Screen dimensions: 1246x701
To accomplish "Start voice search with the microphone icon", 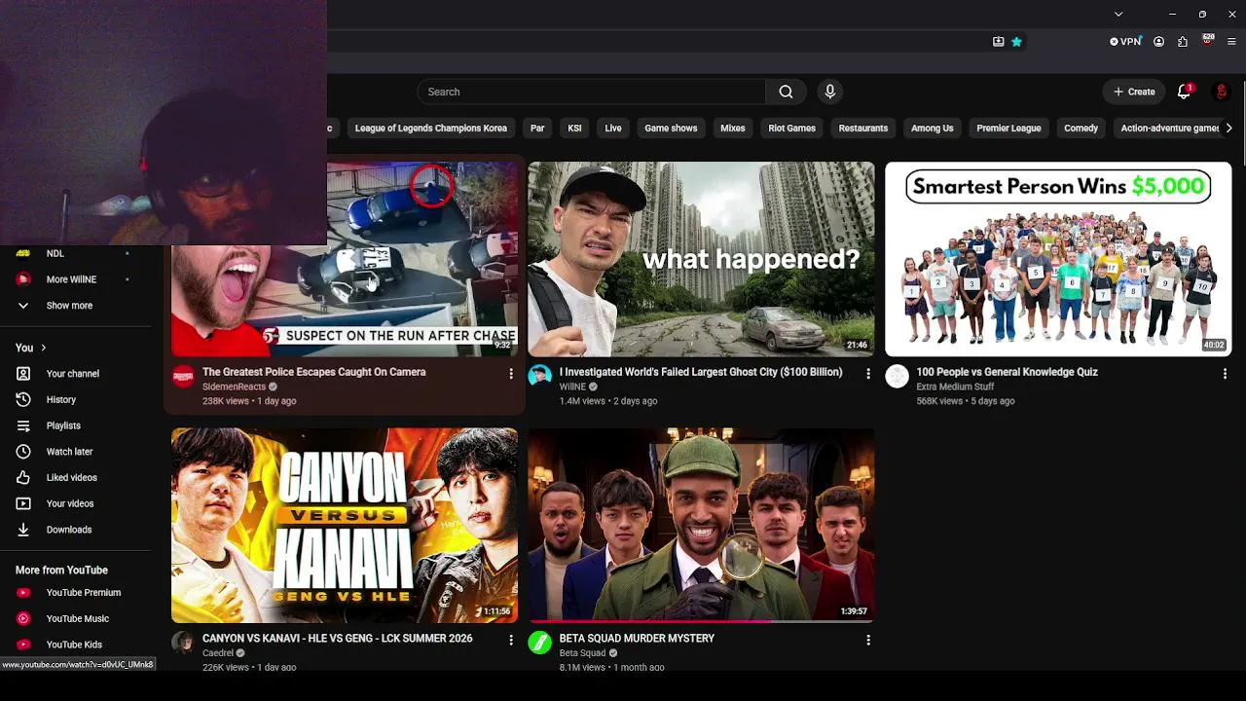I will [829, 92].
